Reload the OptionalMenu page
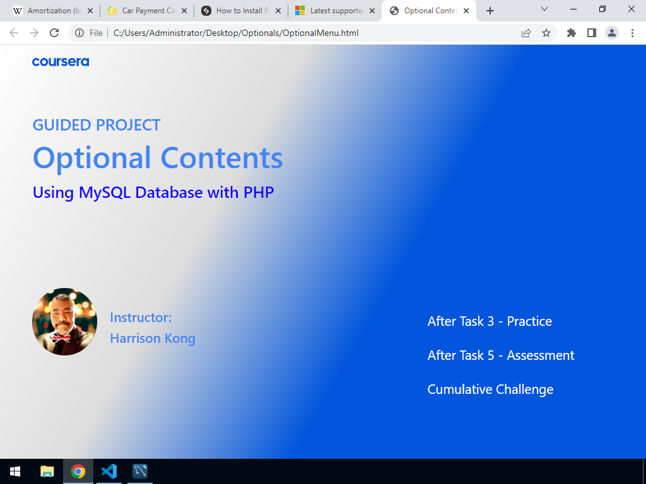The width and height of the screenshot is (646, 484). (x=54, y=33)
